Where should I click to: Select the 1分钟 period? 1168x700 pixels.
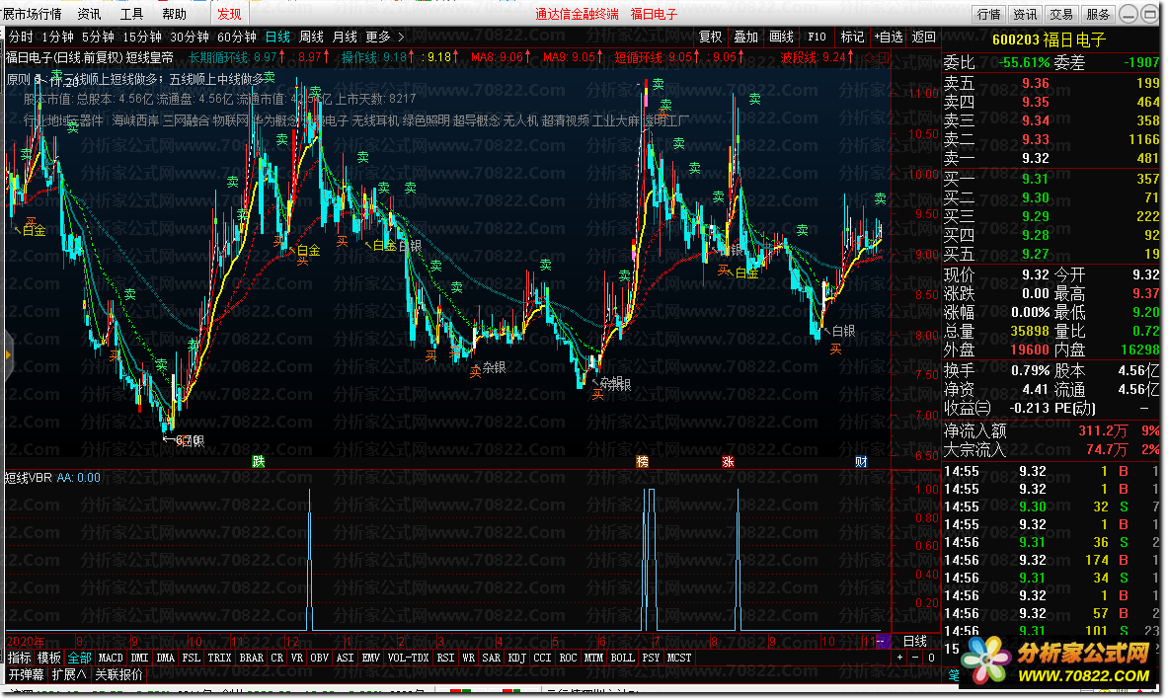pyautogui.click(x=57, y=37)
